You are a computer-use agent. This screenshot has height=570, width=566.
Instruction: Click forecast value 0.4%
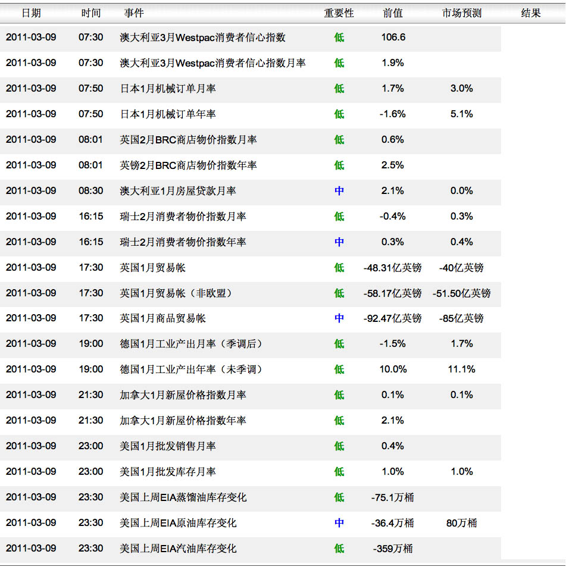pyautogui.click(x=462, y=242)
